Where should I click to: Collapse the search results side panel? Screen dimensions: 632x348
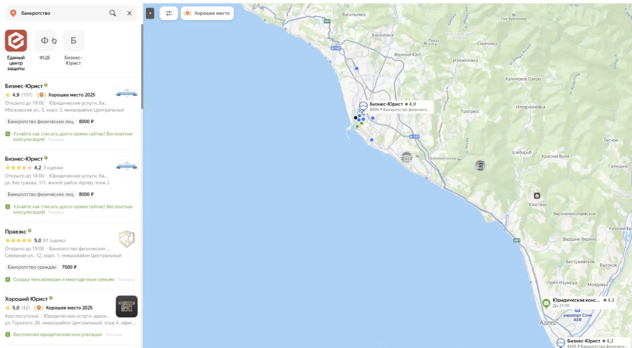click(150, 13)
